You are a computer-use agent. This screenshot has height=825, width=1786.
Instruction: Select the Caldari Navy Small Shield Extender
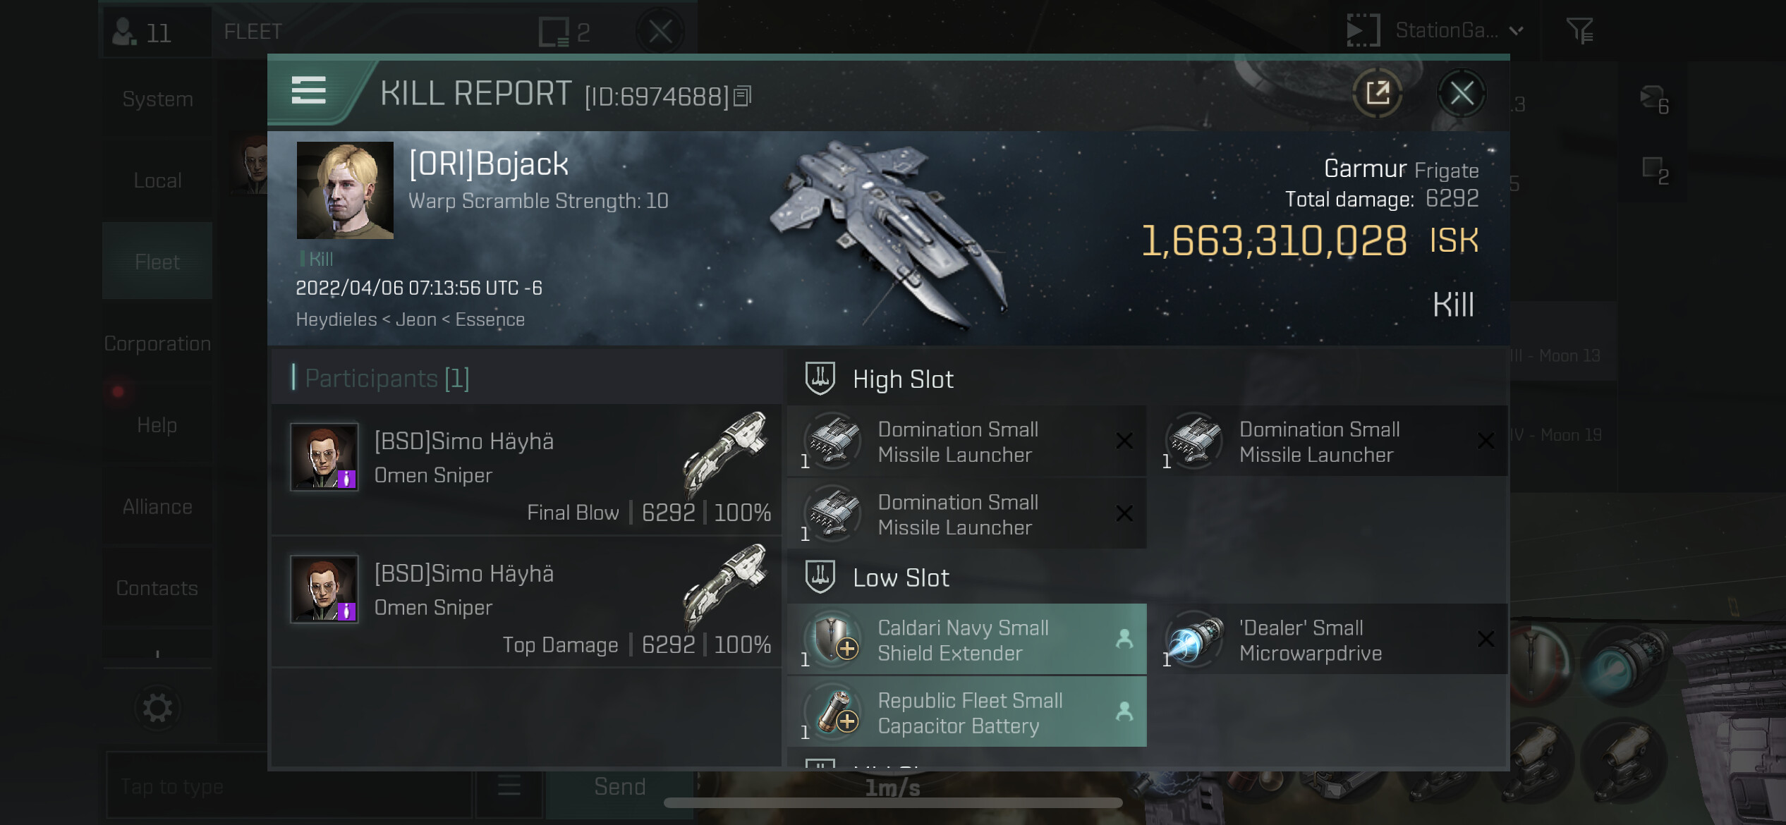pos(966,640)
